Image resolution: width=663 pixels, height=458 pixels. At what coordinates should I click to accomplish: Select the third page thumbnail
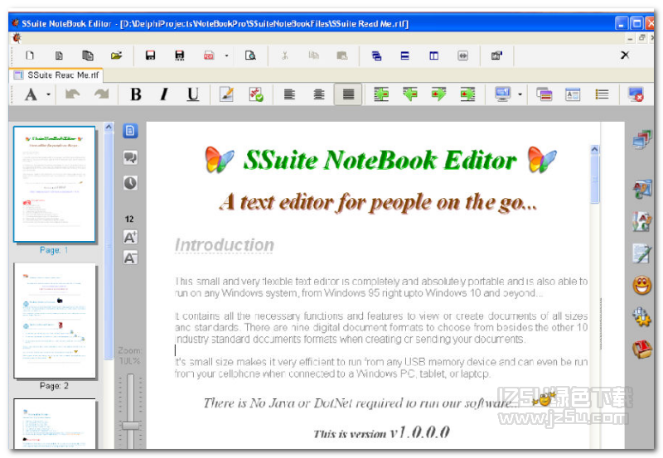click(x=55, y=423)
